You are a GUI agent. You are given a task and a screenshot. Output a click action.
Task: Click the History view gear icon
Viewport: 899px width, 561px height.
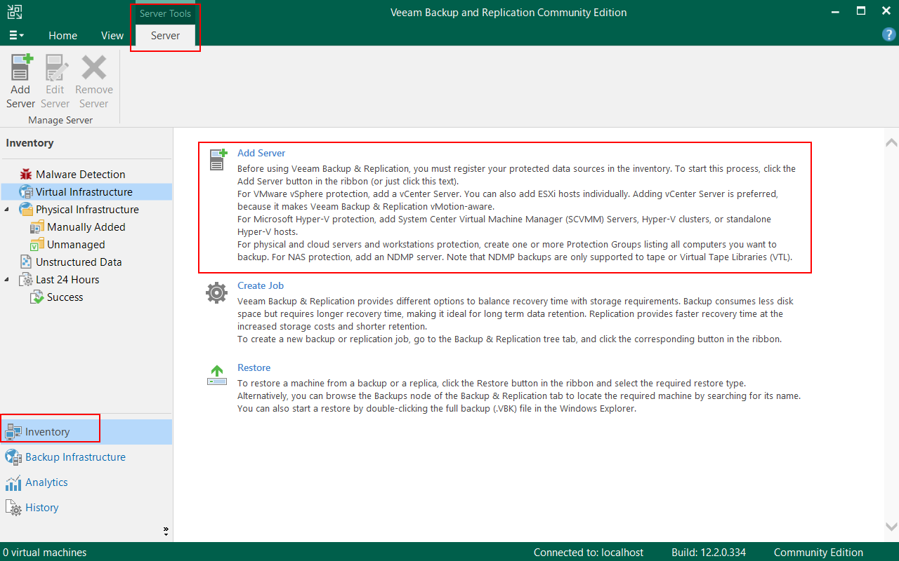pos(13,508)
